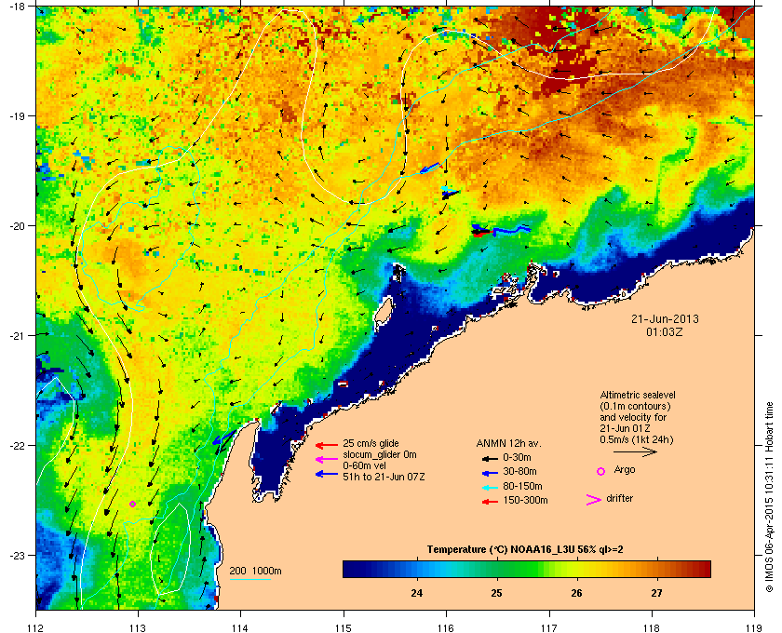Click the 'Altimetric sealevel' legend text
This screenshot has width=782, height=633.
(x=638, y=395)
